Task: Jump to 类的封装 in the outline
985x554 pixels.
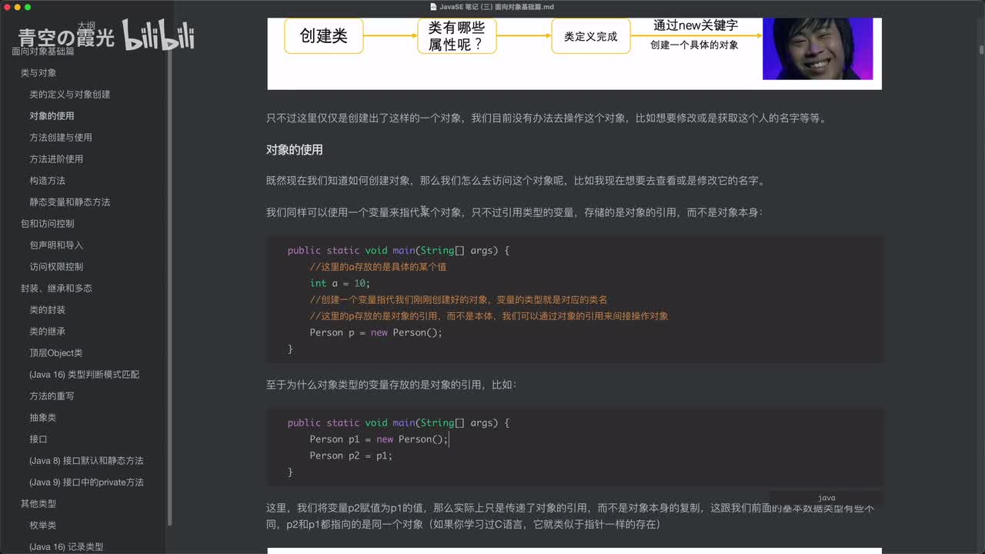Action: [47, 310]
